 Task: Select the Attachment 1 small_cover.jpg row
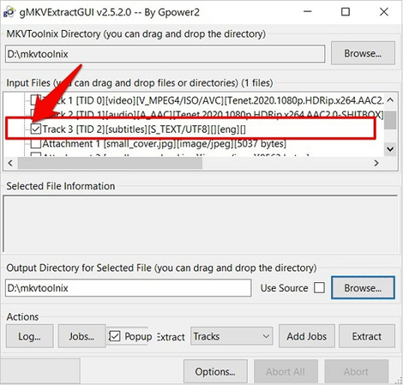coord(165,143)
